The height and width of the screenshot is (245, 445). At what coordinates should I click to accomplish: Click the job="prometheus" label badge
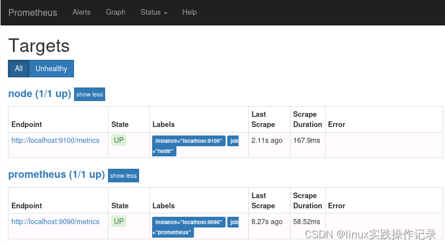tap(173, 232)
